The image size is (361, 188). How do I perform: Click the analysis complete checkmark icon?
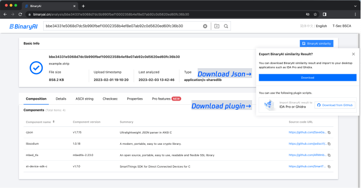[36, 68]
